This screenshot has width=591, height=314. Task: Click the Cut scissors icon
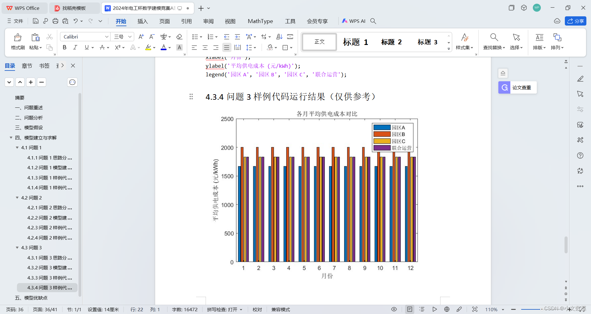pos(50,37)
